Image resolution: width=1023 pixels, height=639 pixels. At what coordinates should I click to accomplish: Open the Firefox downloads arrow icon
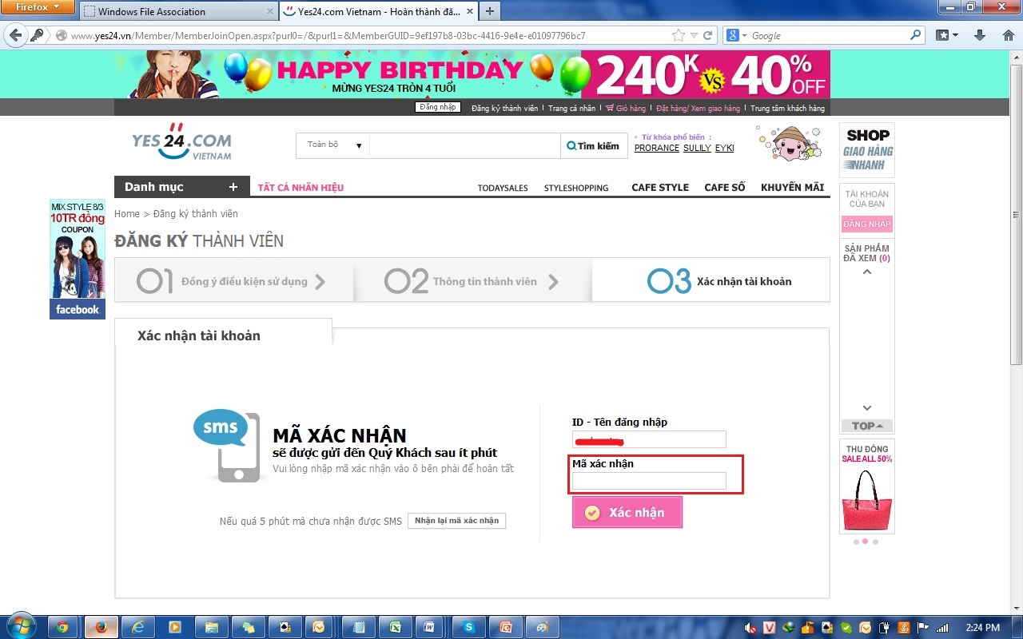[980, 35]
